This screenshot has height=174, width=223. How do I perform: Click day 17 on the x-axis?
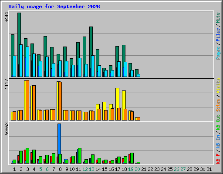coord(118,169)
